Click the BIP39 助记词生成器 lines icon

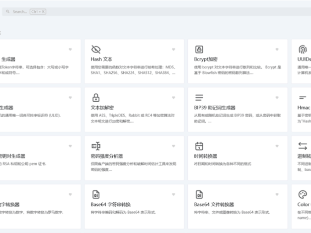199,98
